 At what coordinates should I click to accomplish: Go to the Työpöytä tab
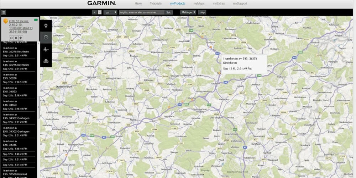point(156,4)
